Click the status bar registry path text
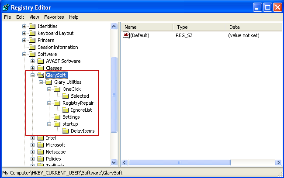This screenshot has width=284, height=178. 62,173
